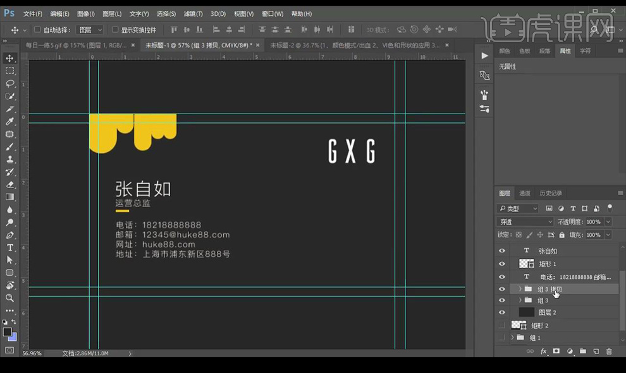Select the Eyedropper tool
The height and width of the screenshot is (373, 626).
9,122
